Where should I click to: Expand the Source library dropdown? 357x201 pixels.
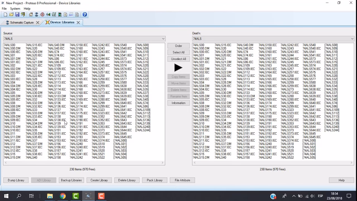[x=163, y=39]
